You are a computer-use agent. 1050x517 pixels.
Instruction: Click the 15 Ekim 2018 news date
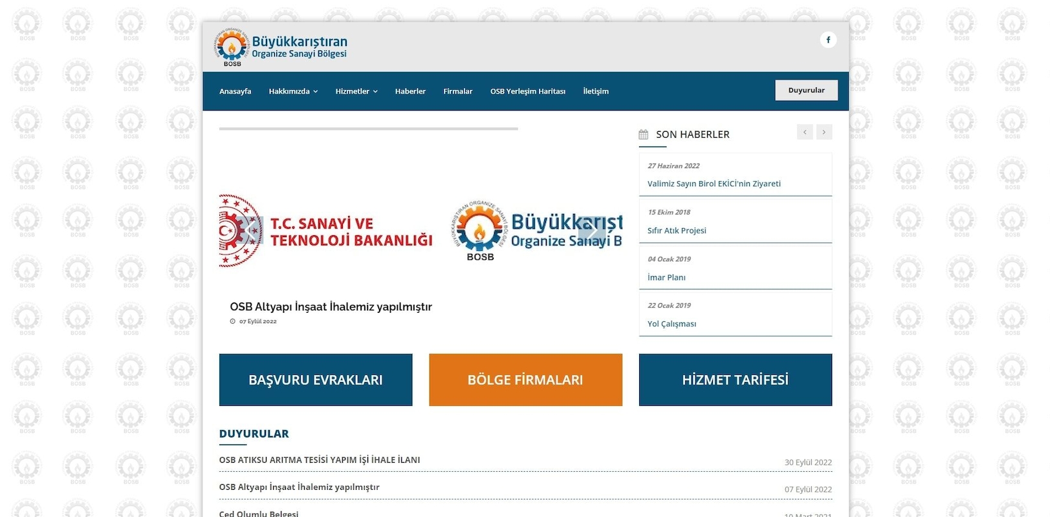[669, 212]
